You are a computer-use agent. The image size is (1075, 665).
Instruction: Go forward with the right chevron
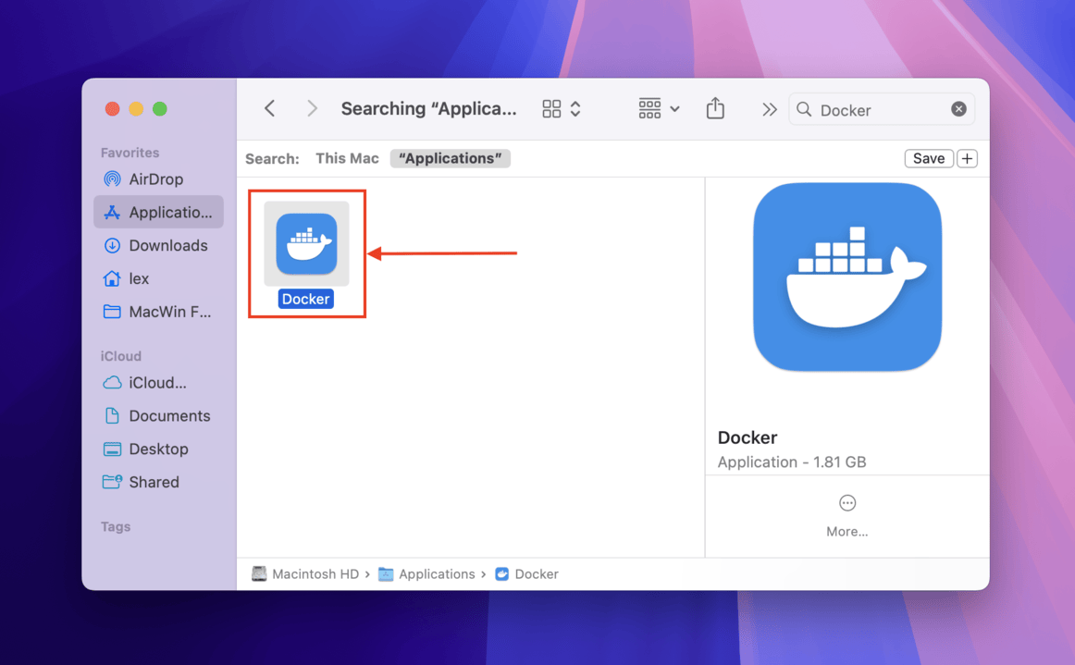coord(312,108)
